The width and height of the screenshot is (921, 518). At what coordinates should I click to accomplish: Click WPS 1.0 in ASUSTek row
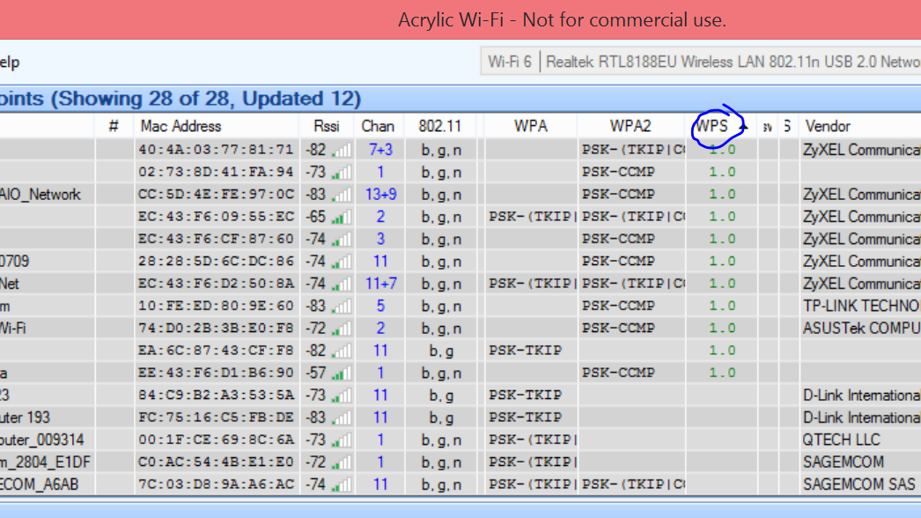click(723, 329)
